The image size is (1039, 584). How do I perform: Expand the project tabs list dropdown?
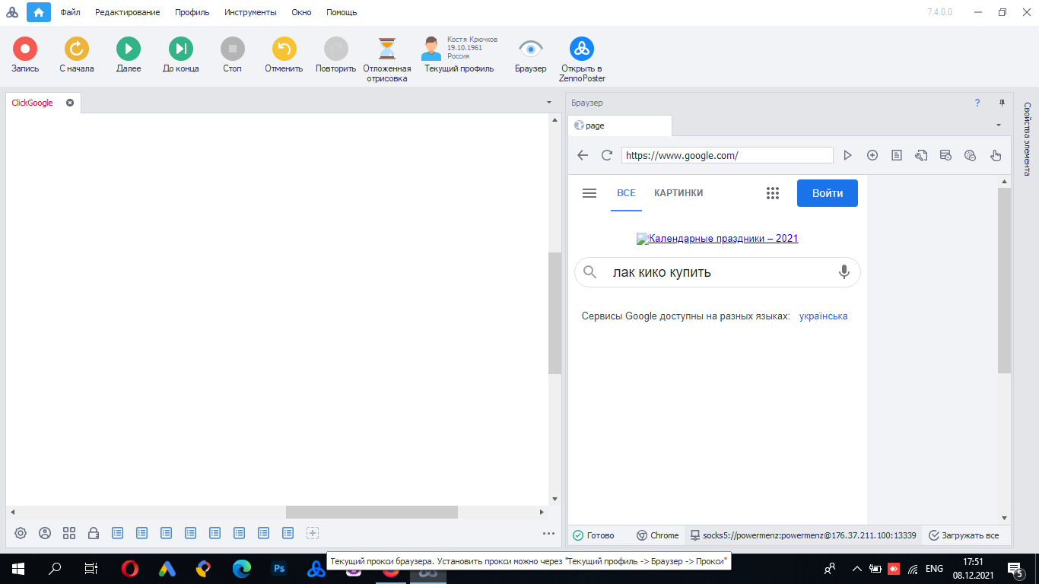549,102
